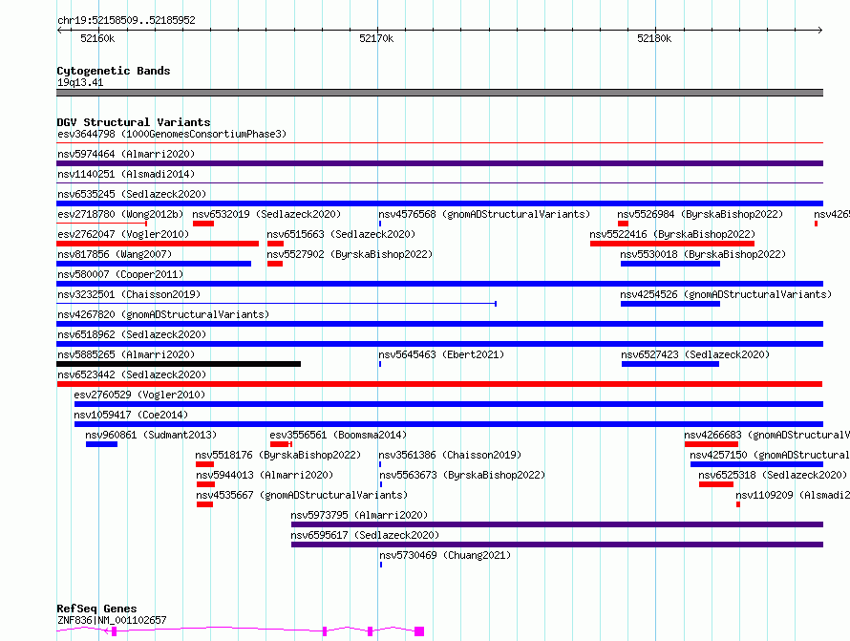Click the nsv1059417 Coe2014 label
Image resolution: width=850 pixels, height=641 pixels.
(131, 415)
